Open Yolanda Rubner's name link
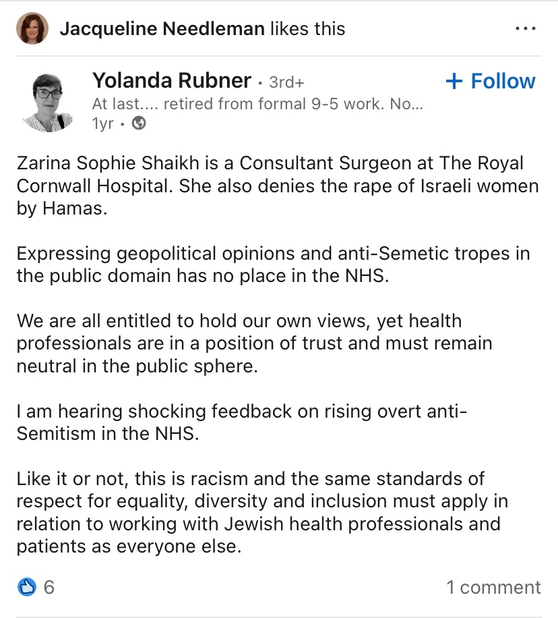Screen dimensions: 558x618 coord(171,81)
